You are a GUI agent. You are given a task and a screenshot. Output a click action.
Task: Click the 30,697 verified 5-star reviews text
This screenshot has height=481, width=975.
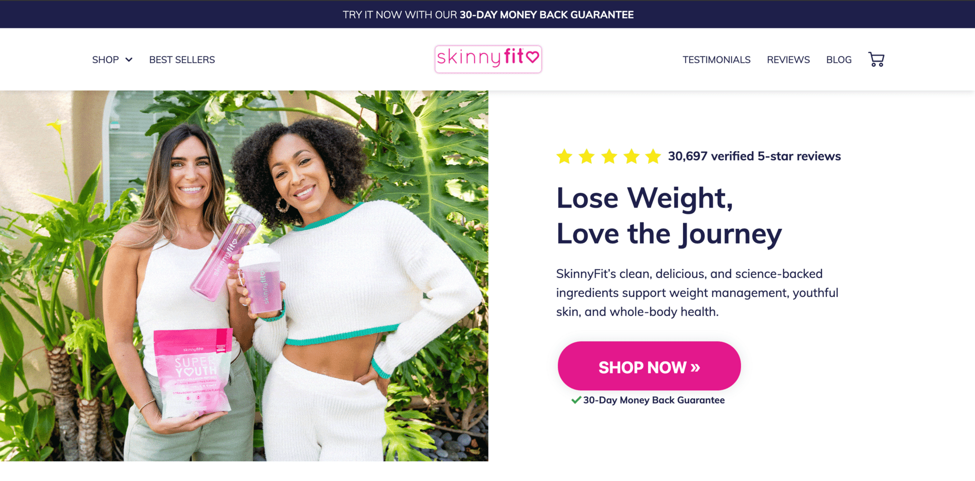pyautogui.click(x=754, y=156)
